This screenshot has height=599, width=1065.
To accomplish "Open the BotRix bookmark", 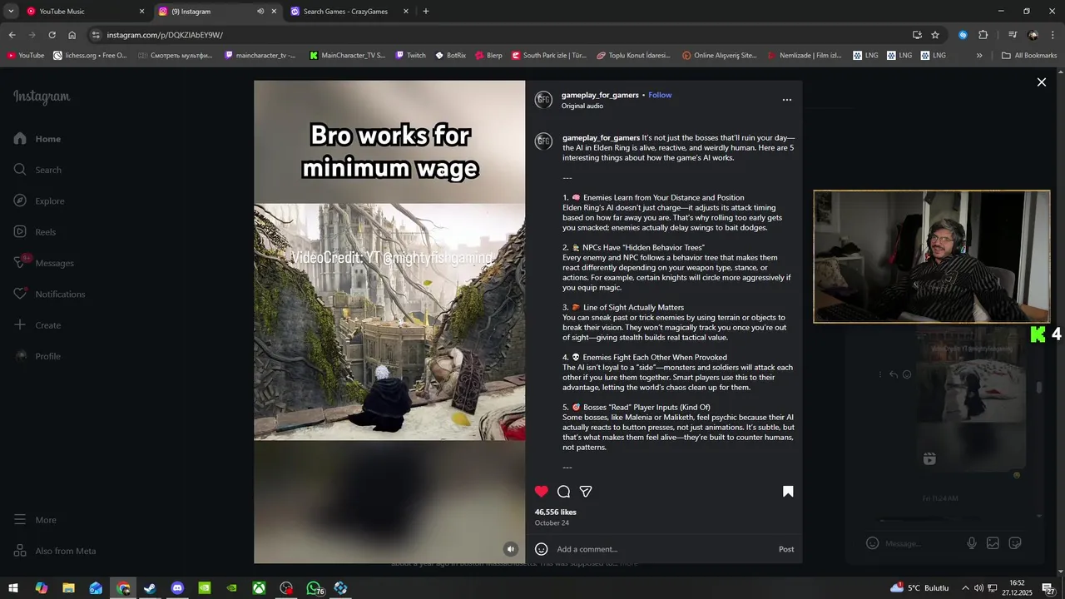I will pyautogui.click(x=450, y=56).
